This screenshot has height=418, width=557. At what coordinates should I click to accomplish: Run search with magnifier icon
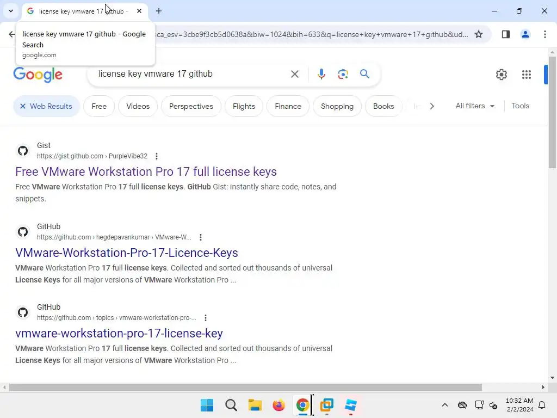[365, 74]
